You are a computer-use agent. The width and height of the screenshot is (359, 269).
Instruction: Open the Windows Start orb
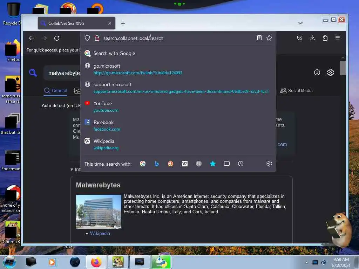pos(9,262)
